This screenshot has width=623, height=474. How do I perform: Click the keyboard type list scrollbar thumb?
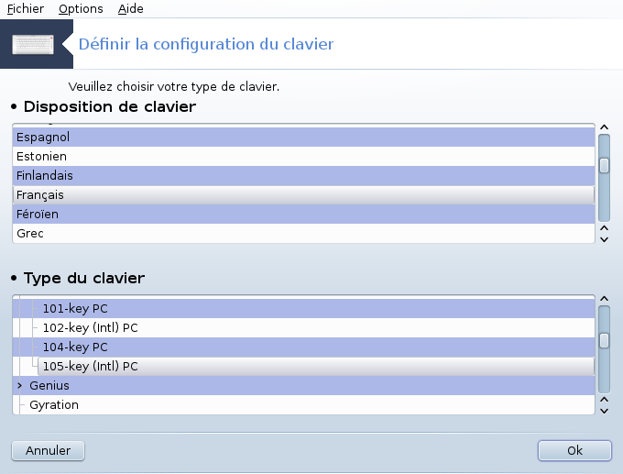click(x=605, y=340)
